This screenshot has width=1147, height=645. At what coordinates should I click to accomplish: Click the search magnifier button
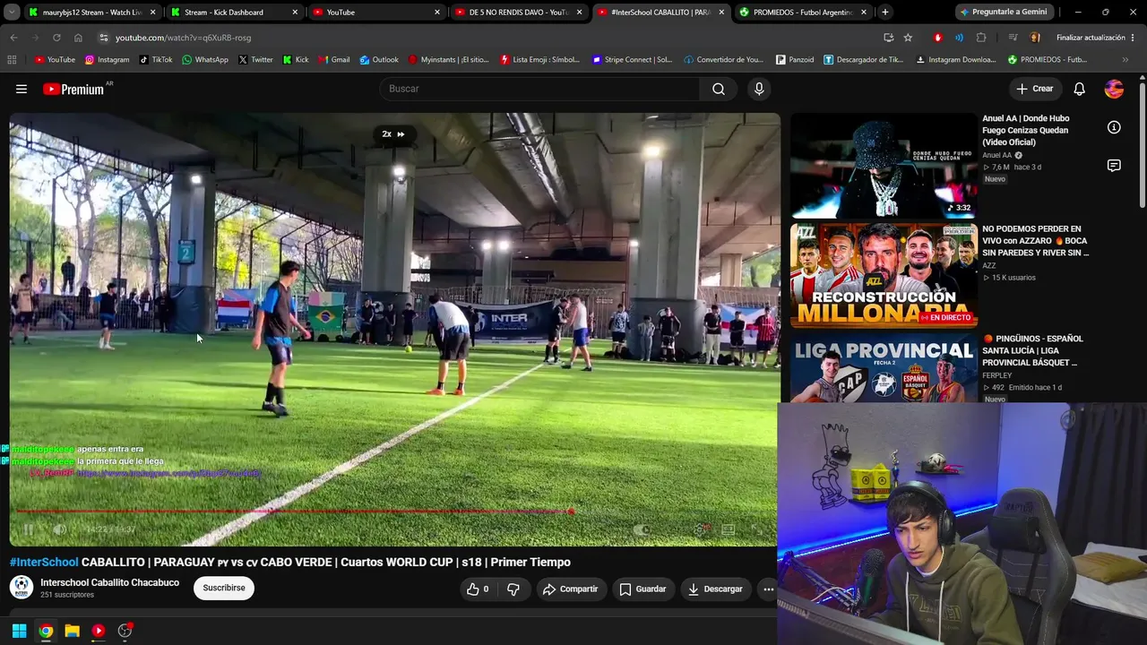click(x=719, y=89)
